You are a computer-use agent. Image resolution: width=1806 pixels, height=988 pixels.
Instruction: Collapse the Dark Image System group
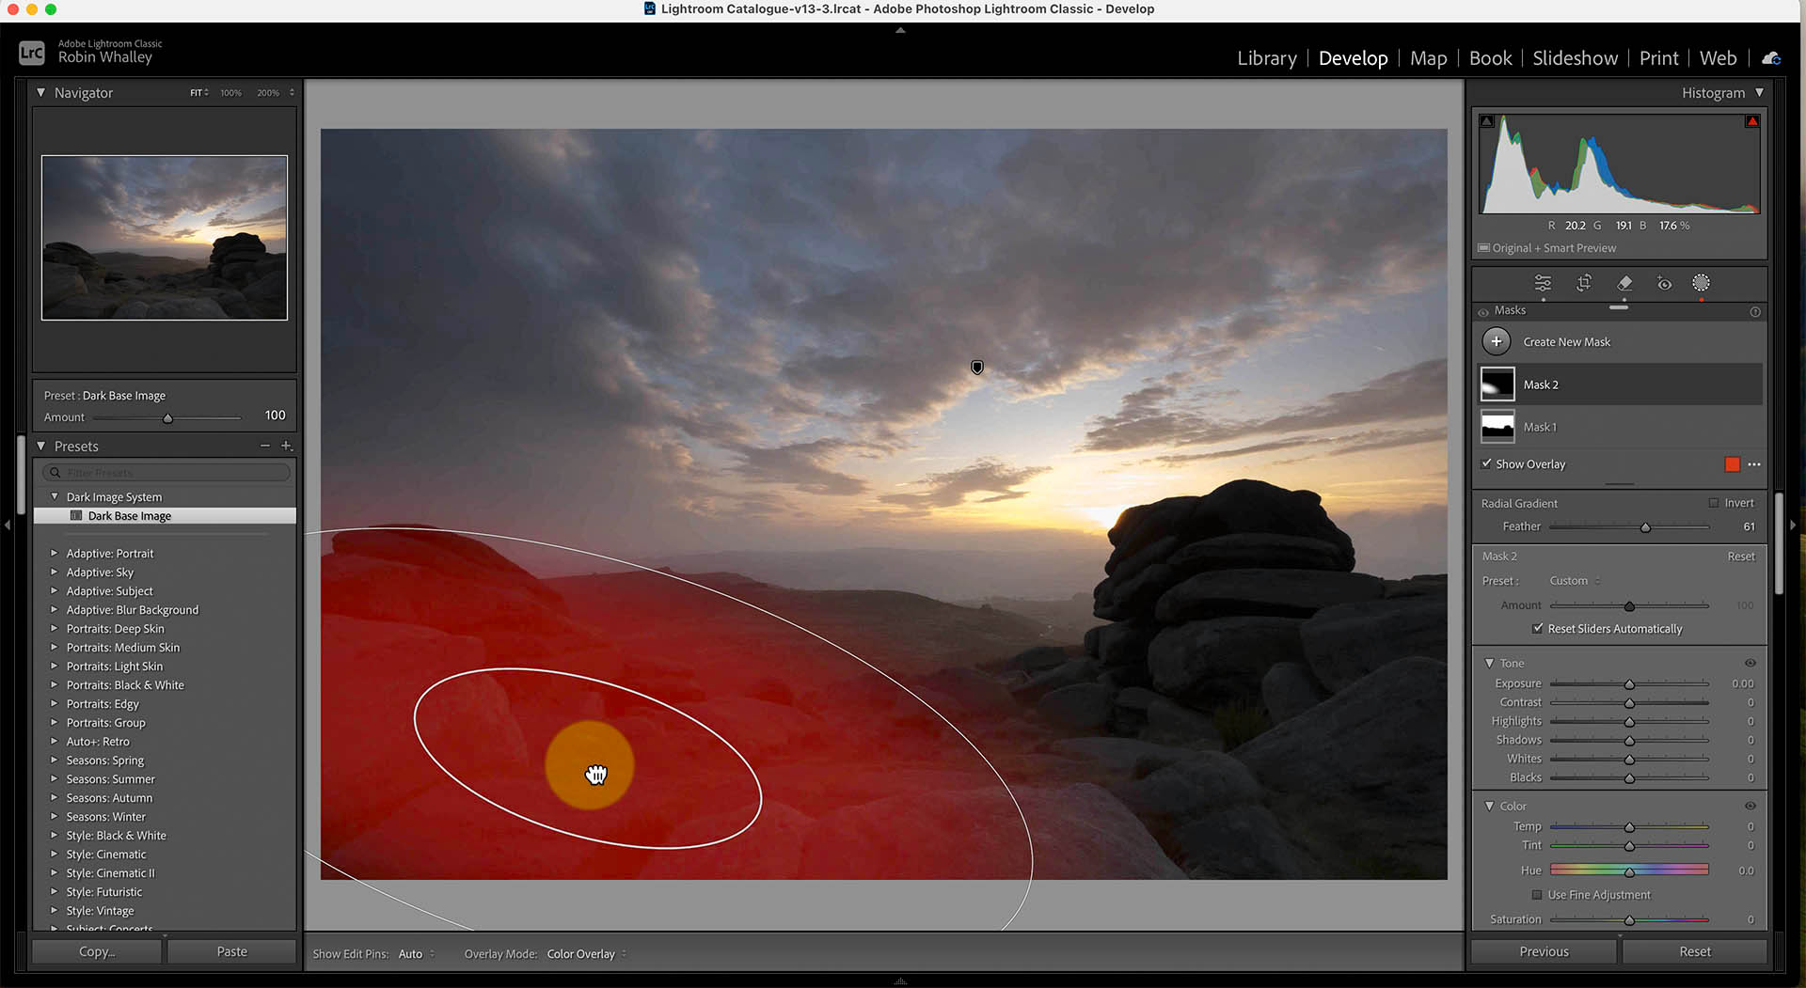coord(54,496)
